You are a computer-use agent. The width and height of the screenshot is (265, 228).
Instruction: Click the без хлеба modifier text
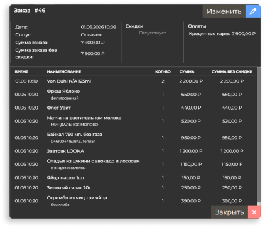coord(60,205)
